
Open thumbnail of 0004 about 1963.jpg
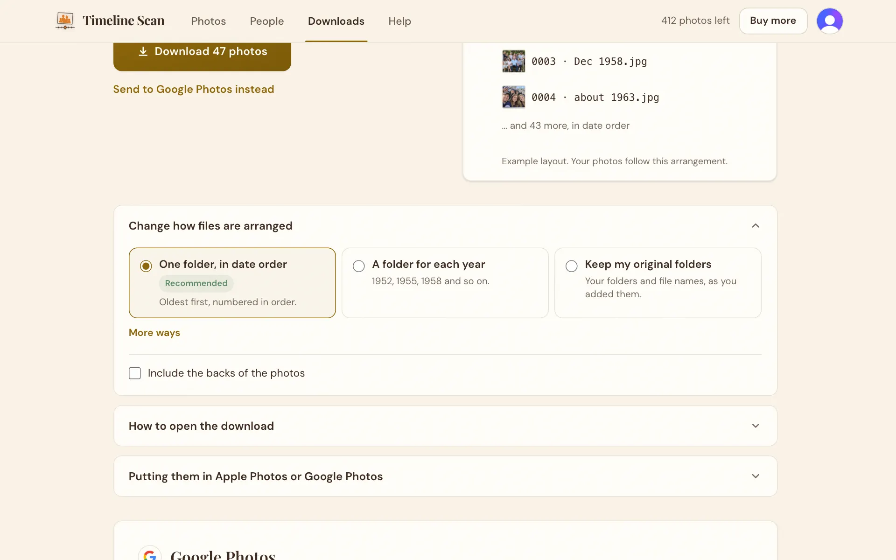pos(513,97)
